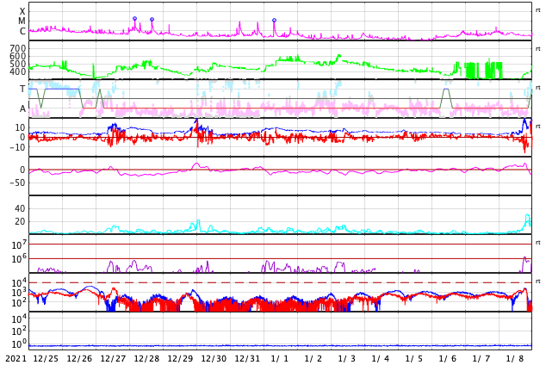Click the 1/ 1 date label
Image resolution: width=546 pixels, height=365 pixels.
click(x=280, y=359)
